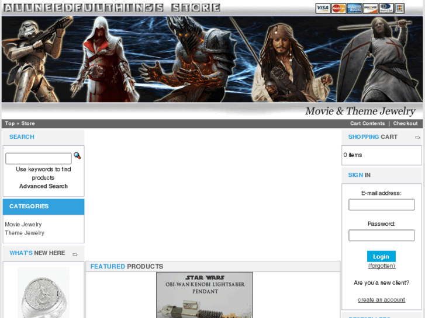Click the Obi-Wan Kenobi Lightsaber Pendant image
This screenshot has height=318, width=425.
[205, 295]
